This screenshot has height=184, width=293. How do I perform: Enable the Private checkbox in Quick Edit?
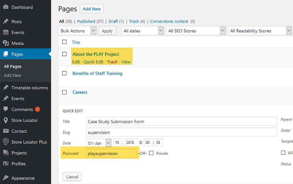coord(151,153)
